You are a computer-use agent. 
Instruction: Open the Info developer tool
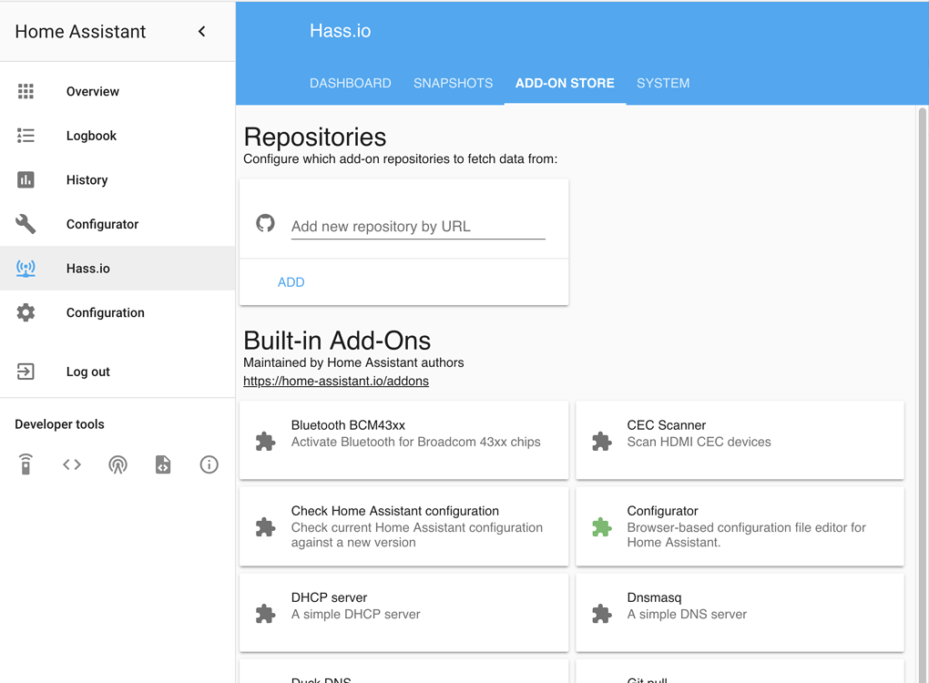pyautogui.click(x=209, y=464)
